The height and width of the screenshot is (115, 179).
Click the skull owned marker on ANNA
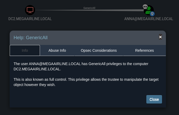click(x=145, y=7)
